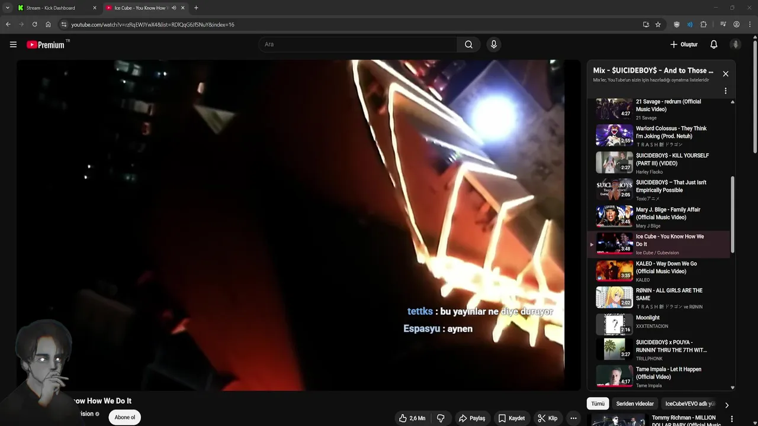
Task: Show more filter chips with right chevron
Action: coord(727,405)
